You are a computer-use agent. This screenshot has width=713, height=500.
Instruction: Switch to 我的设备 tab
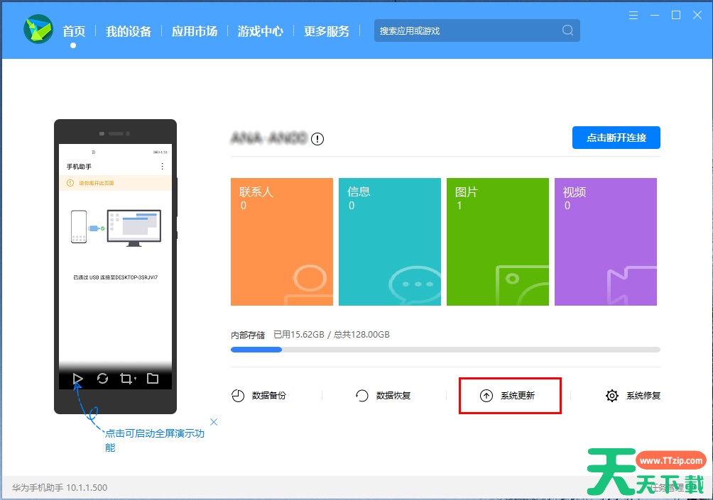129,31
